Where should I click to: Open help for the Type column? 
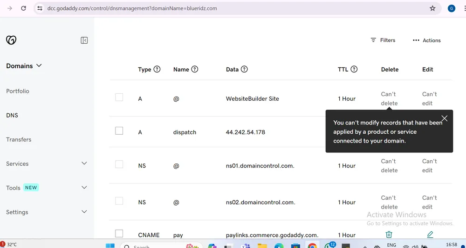pyautogui.click(x=157, y=69)
